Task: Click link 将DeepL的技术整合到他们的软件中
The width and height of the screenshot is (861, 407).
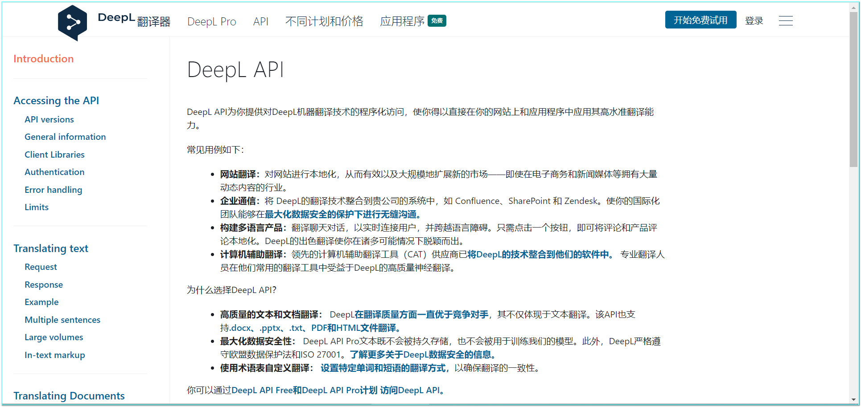Action: click(540, 255)
